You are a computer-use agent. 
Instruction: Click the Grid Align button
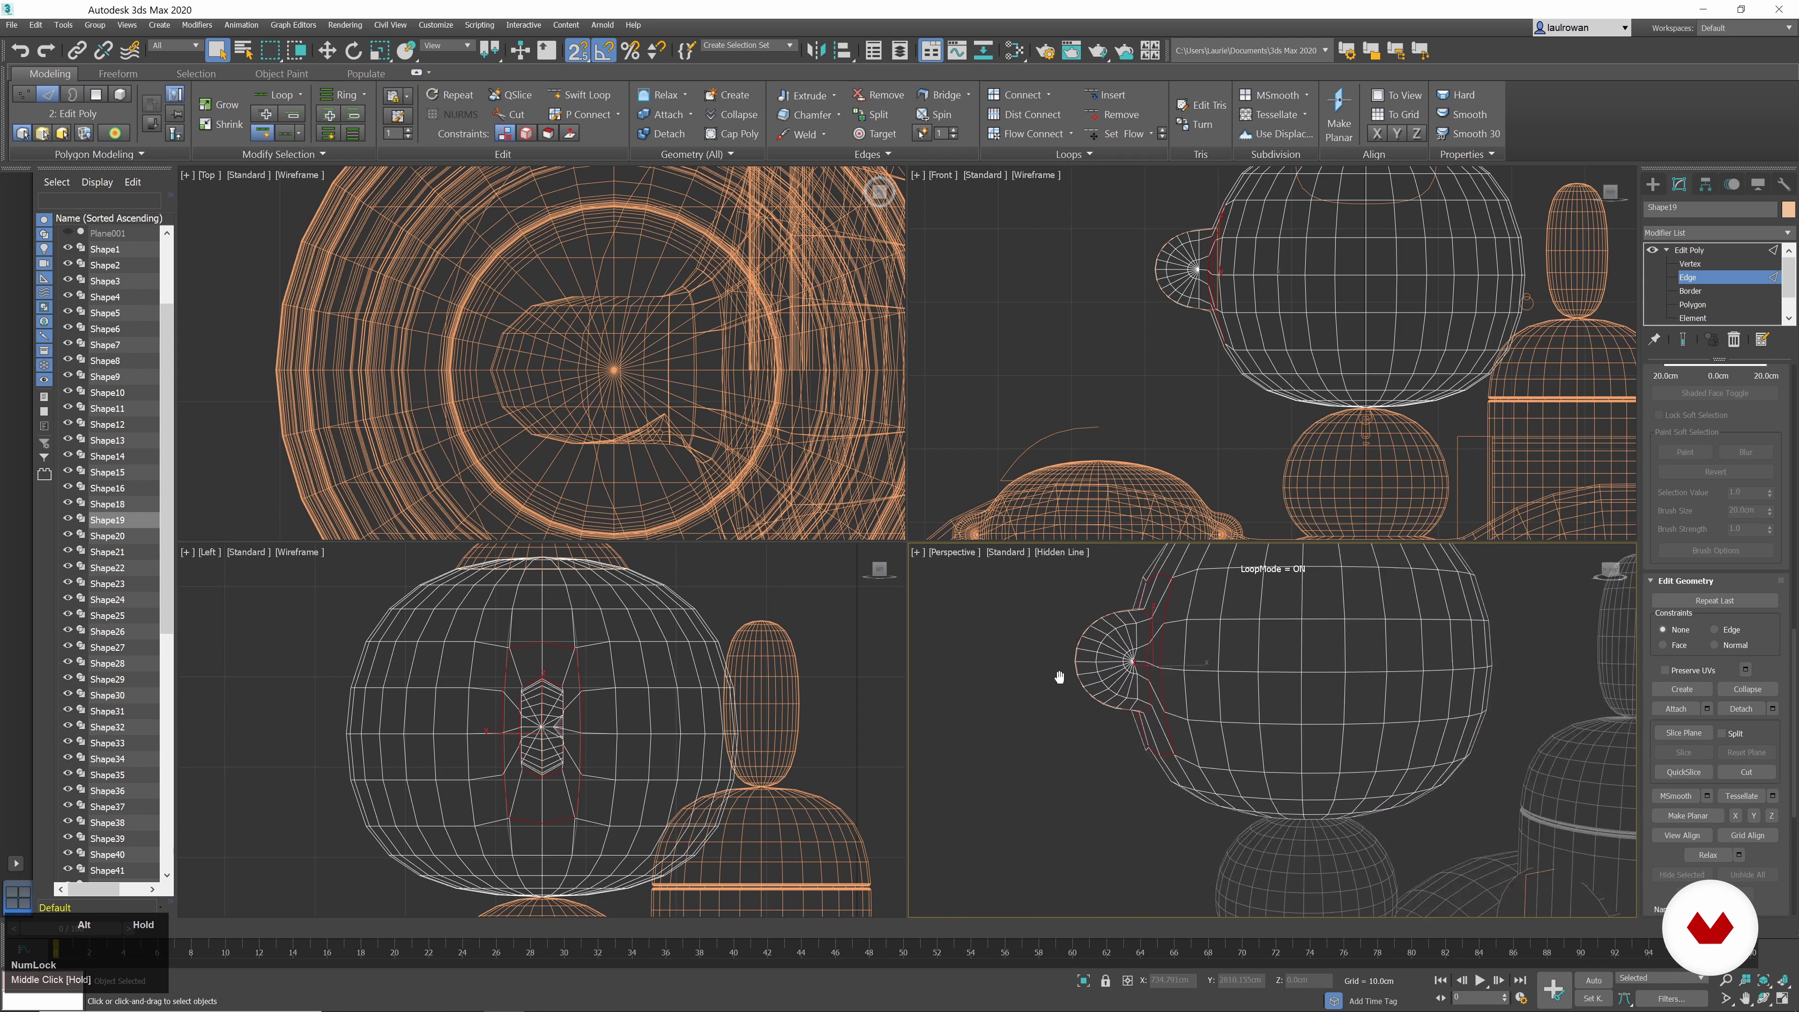1747,835
